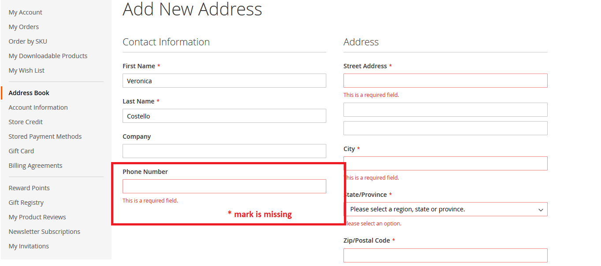Open the Gift Card page
Screen dimensions: 601x266
tap(21, 151)
